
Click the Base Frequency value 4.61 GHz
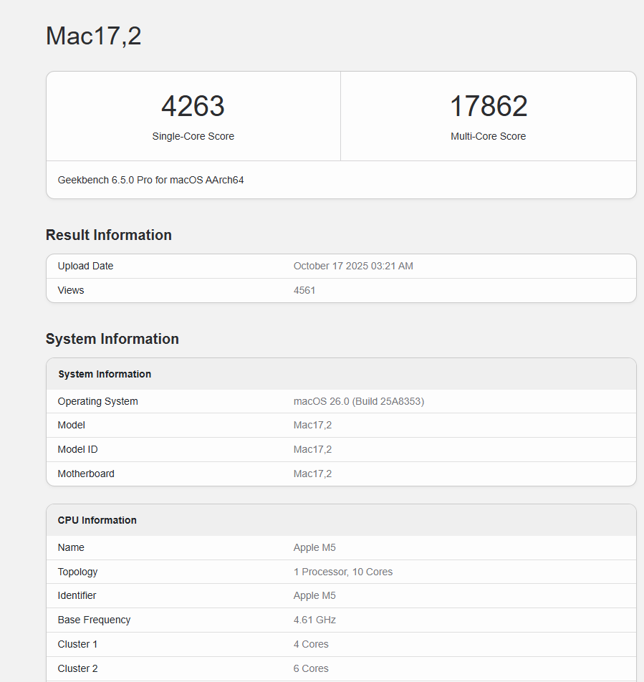tap(314, 620)
